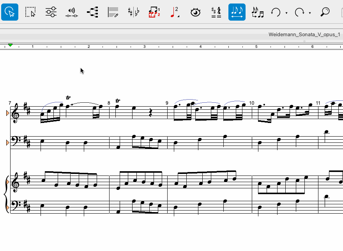The height and width of the screenshot is (251, 343).
Task: Click the green playback position marker
Action: tap(10, 45)
